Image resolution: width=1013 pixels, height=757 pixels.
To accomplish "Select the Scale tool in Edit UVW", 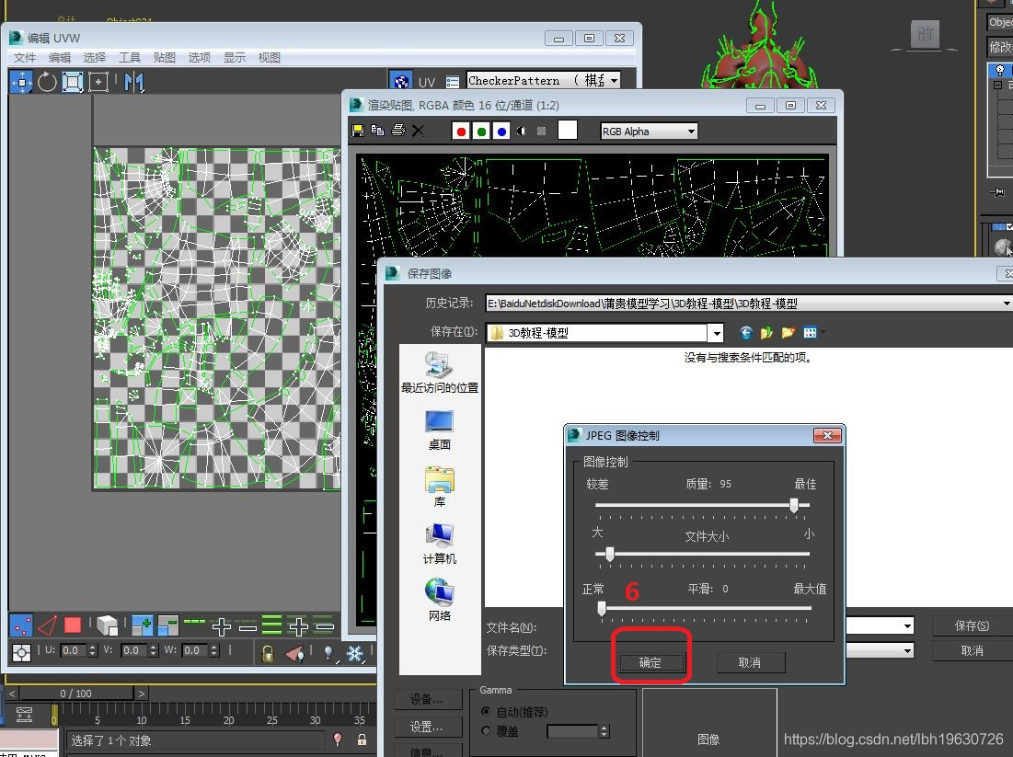I will [x=73, y=82].
